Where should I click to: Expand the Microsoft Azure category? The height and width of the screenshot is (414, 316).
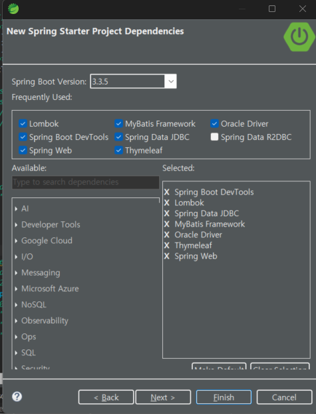[17, 289]
